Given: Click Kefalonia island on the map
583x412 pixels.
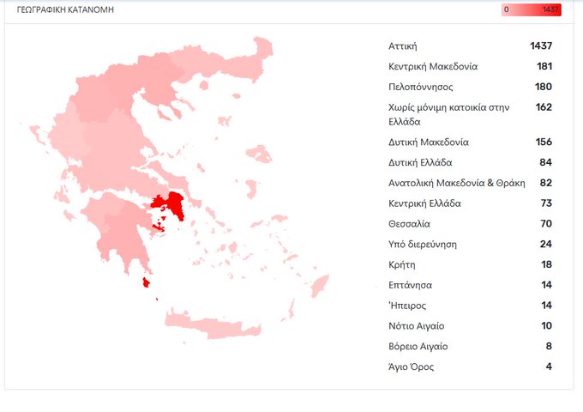Looking at the screenshot, I should click(x=61, y=195).
